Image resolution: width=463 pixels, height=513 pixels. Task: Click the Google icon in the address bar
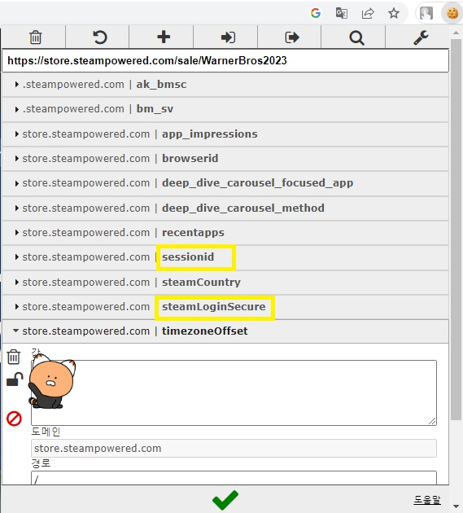coord(316,13)
